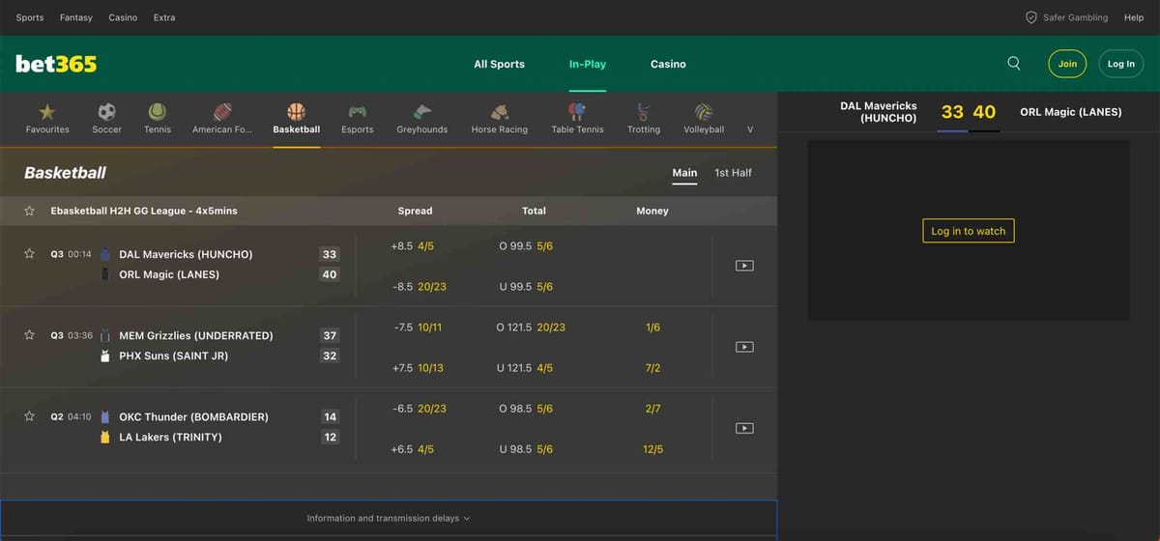Star the OKC Thunder vs LA Lakers match
The width and height of the screenshot is (1160, 541).
pyautogui.click(x=30, y=416)
